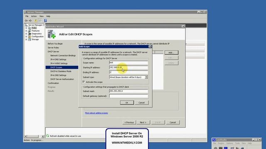The width and height of the screenshot is (266, 149).
Task: Select IPv4 WINS Settings wizard step
Action: (59, 63)
